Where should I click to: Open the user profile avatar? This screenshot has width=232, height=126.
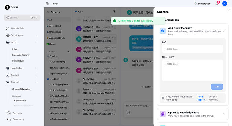click(225, 4)
